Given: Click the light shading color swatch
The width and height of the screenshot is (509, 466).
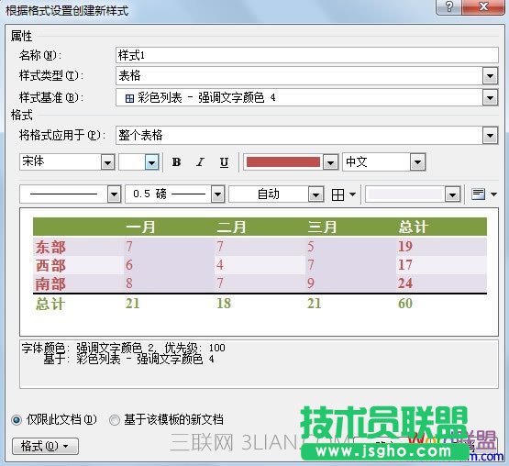Looking at the screenshot, I should pyautogui.click(x=405, y=194).
